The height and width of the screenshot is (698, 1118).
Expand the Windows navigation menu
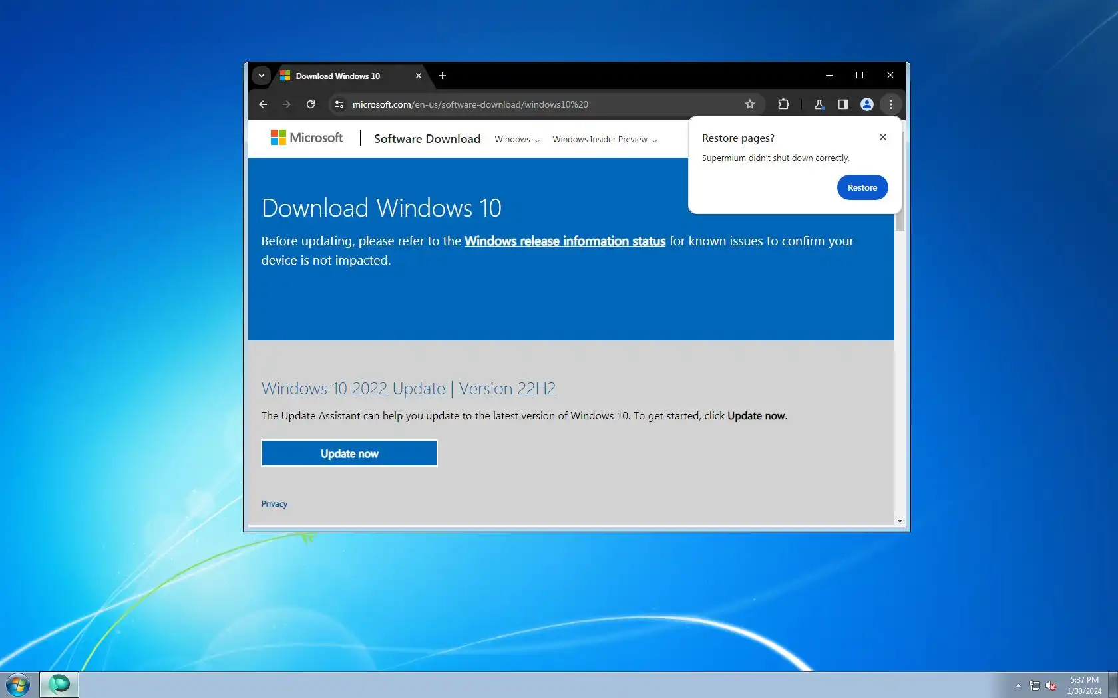click(x=517, y=140)
